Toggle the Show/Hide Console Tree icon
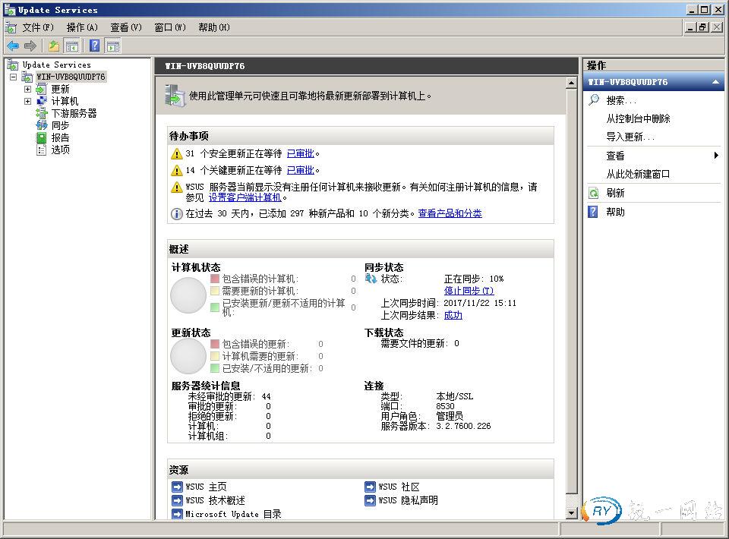 72,46
